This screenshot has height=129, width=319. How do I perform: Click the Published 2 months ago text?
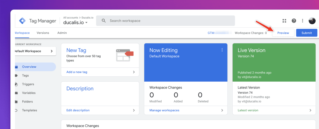point(254,73)
